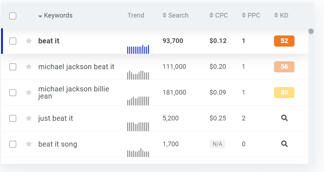Image resolution: width=324 pixels, height=172 pixels.
Task: Open the 'just beat it' keyword
Action: [55, 118]
